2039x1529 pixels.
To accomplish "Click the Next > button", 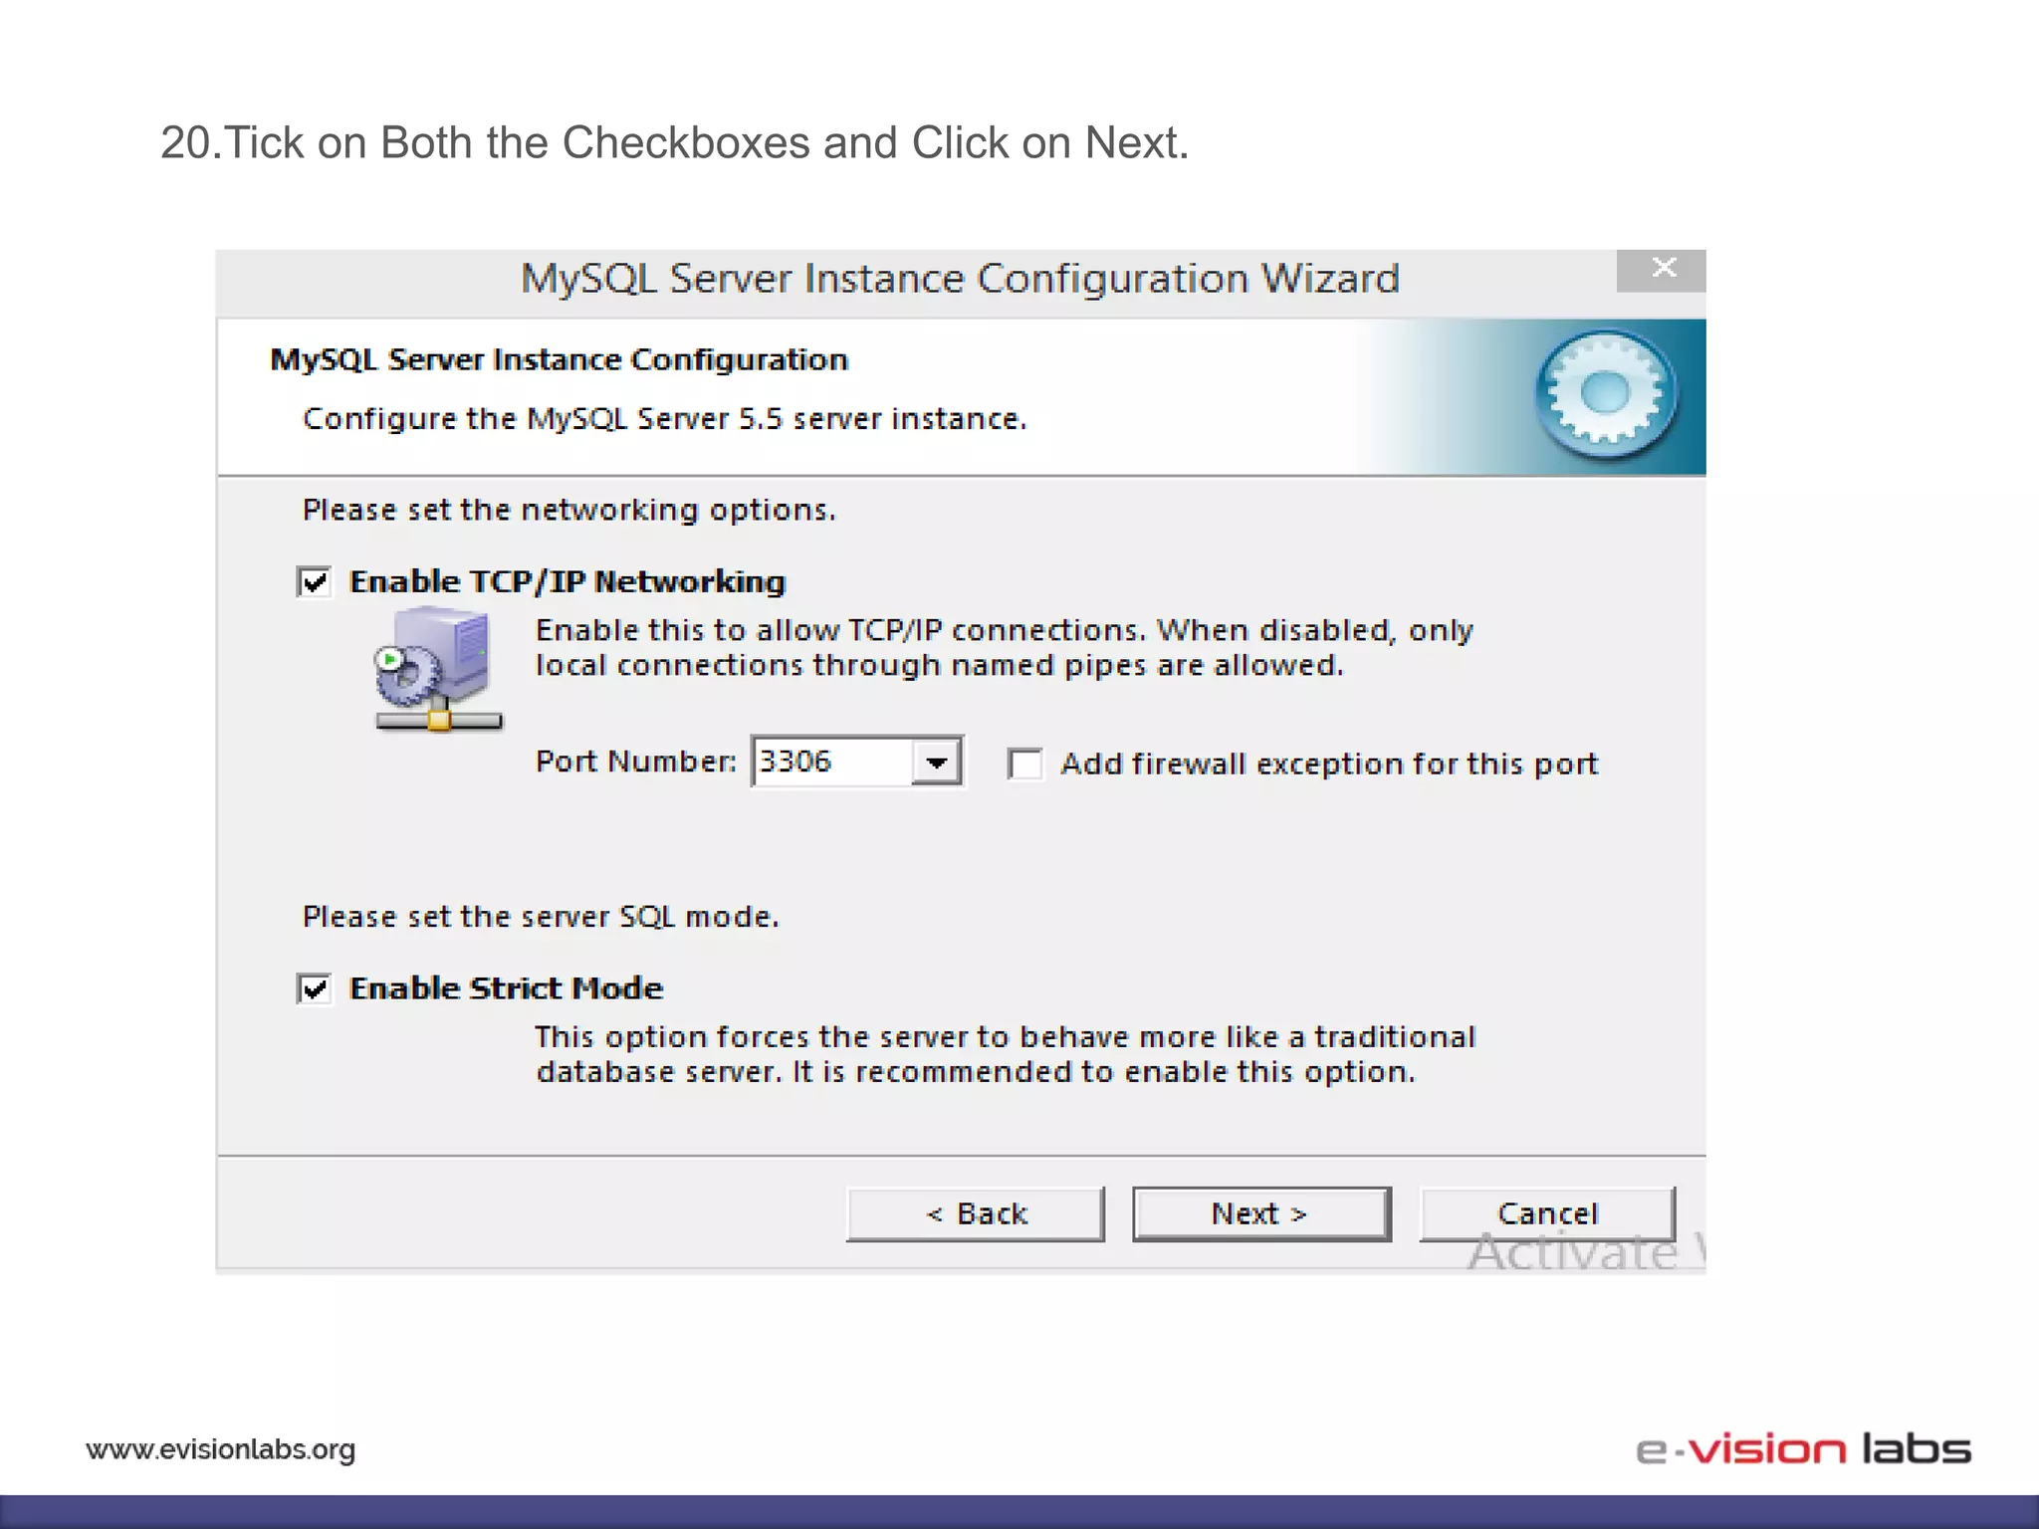I will [1261, 1213].
